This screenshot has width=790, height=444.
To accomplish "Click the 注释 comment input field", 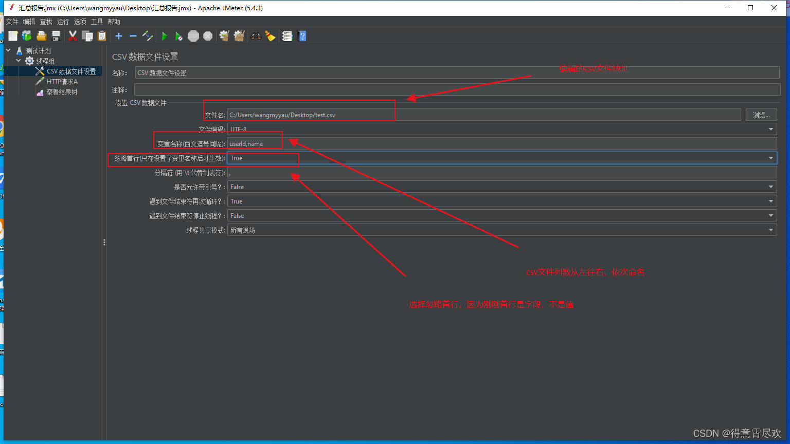I will point(457,89).
